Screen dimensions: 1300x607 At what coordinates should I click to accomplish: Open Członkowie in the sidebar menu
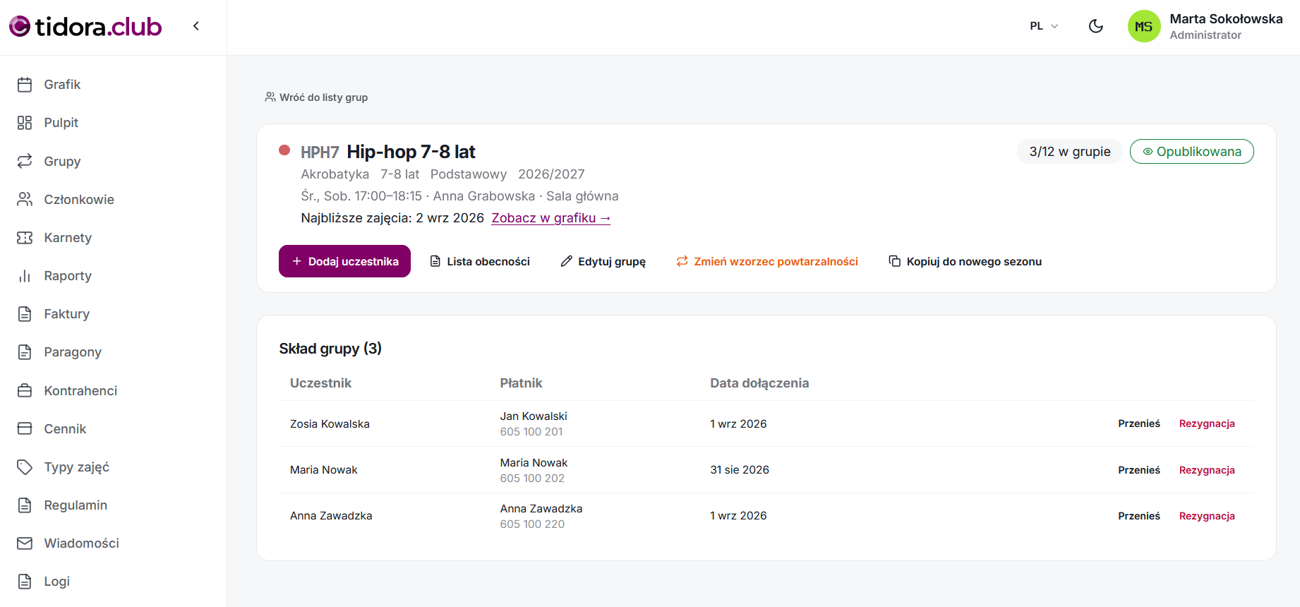(x=79, y=199)
